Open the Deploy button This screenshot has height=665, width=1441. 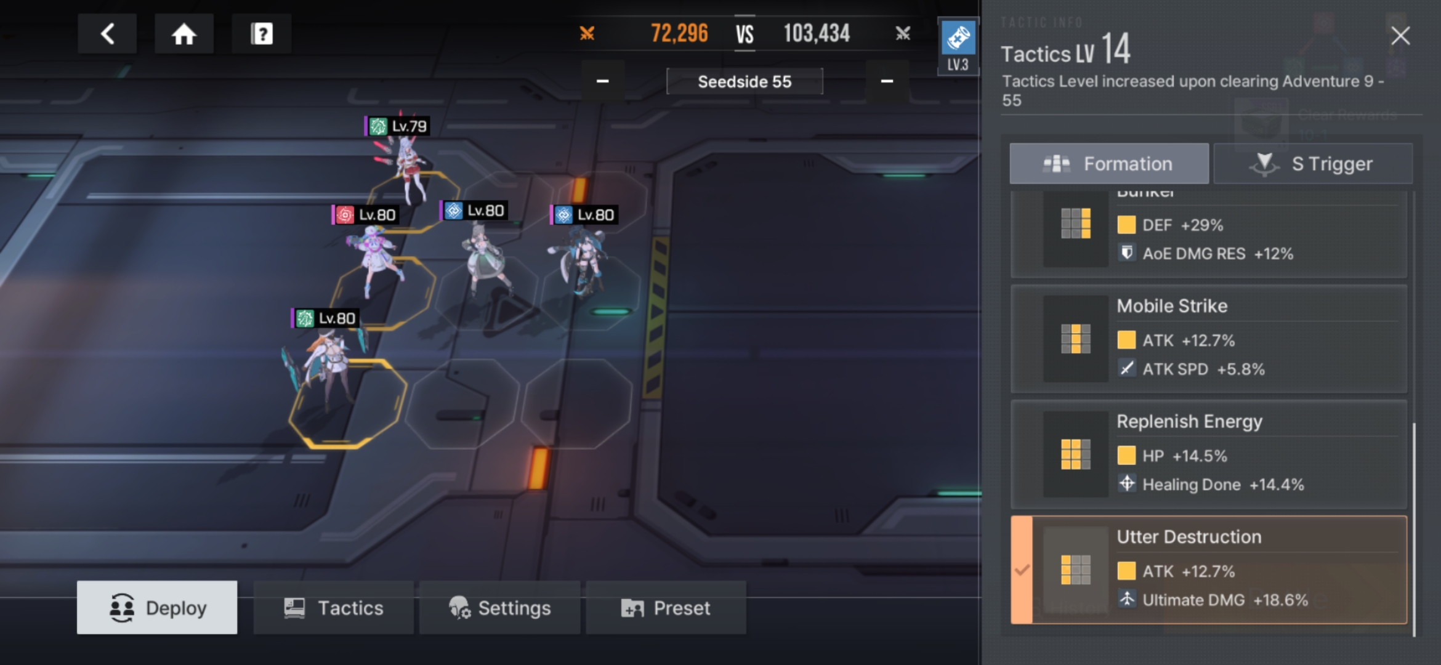pyautogui.click(x=157, y=608)
